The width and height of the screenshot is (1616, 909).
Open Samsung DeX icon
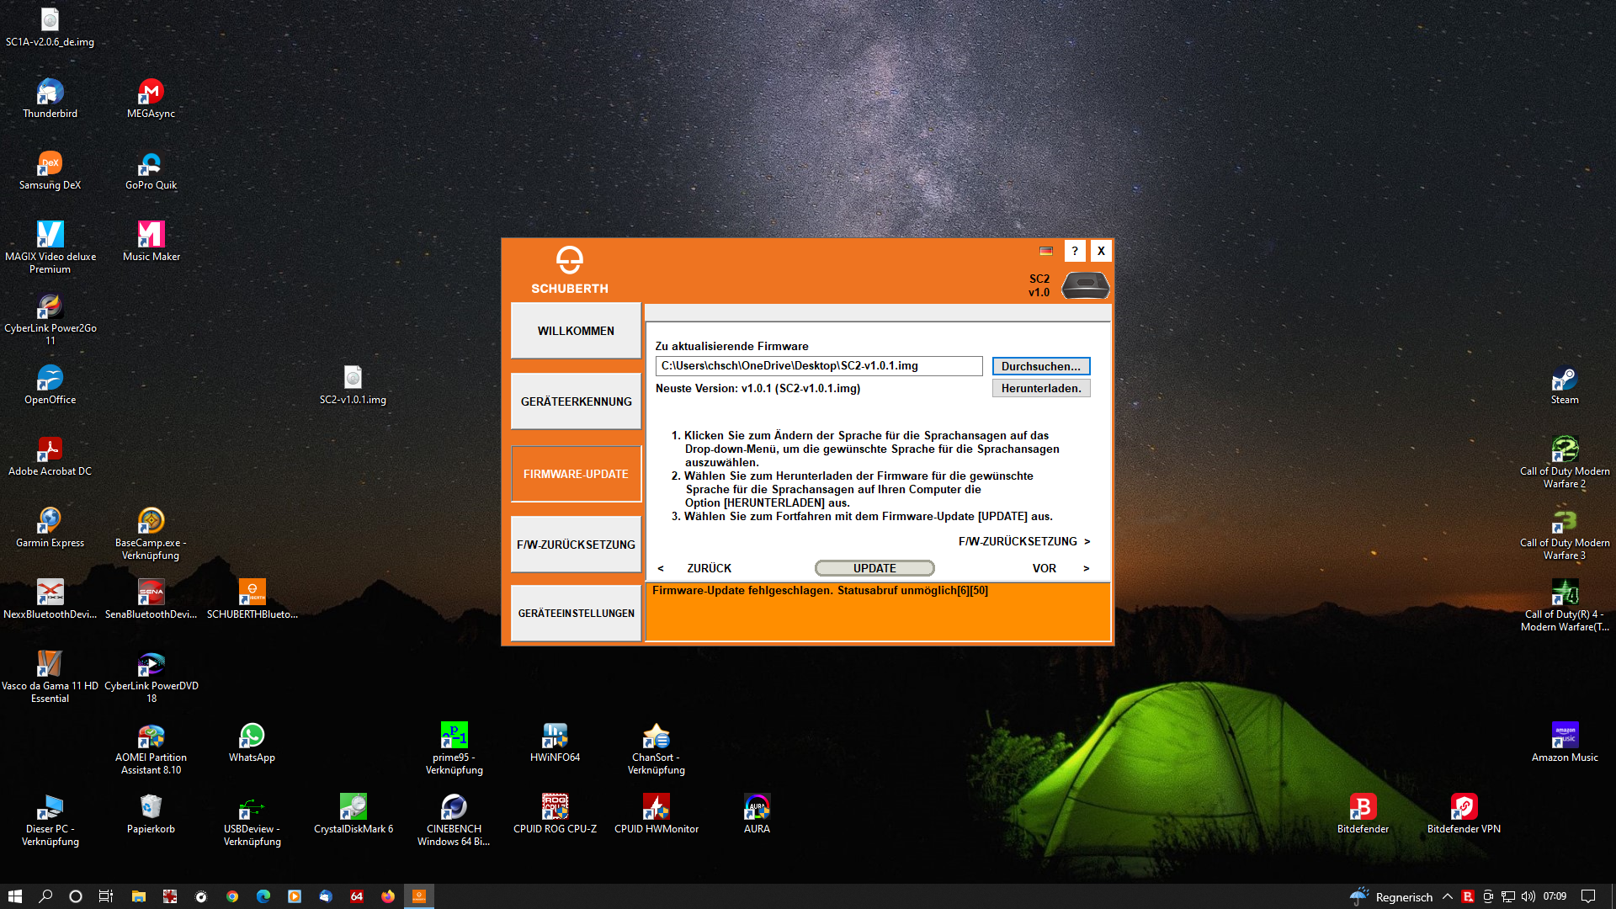click(50, 170)
